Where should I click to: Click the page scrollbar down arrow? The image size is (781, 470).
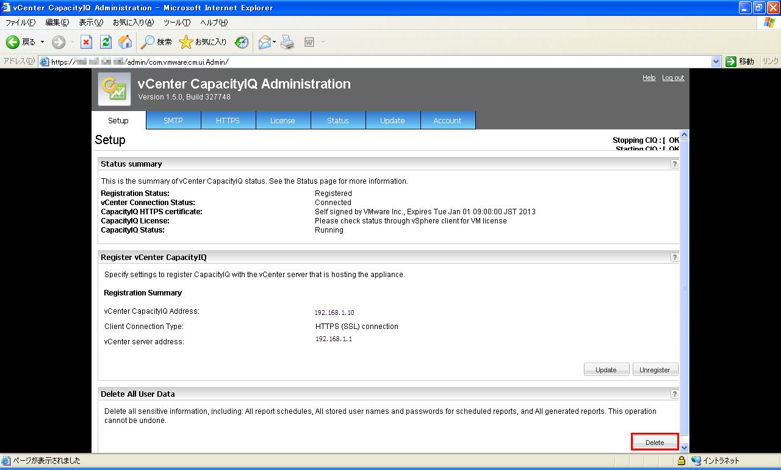pyautogui.click(x=684, y=447)
